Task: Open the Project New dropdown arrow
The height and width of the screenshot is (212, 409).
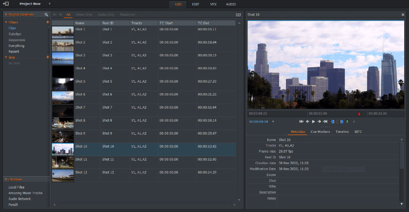Action: coord(49,4)
